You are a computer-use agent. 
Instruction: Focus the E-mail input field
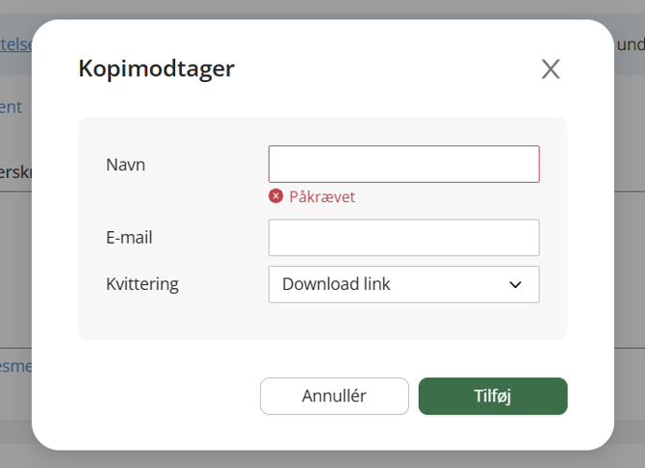[x=404, y=238]
